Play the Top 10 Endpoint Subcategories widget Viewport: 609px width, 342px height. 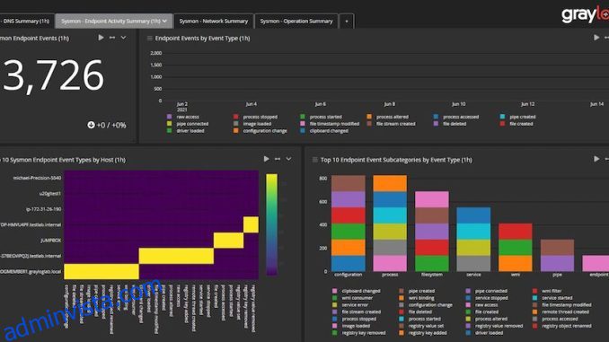point(596,159)
